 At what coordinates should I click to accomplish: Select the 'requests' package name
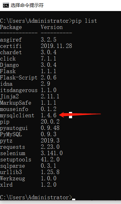coord(13,147)
